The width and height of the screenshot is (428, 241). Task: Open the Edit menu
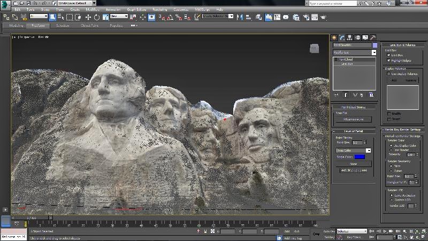[18, 9]
